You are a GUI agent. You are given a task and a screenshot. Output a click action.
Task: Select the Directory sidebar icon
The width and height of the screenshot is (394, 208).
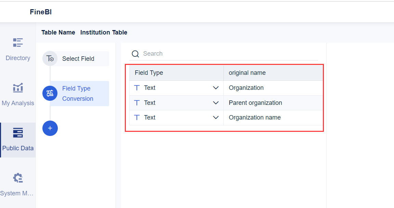coord(17,43)
